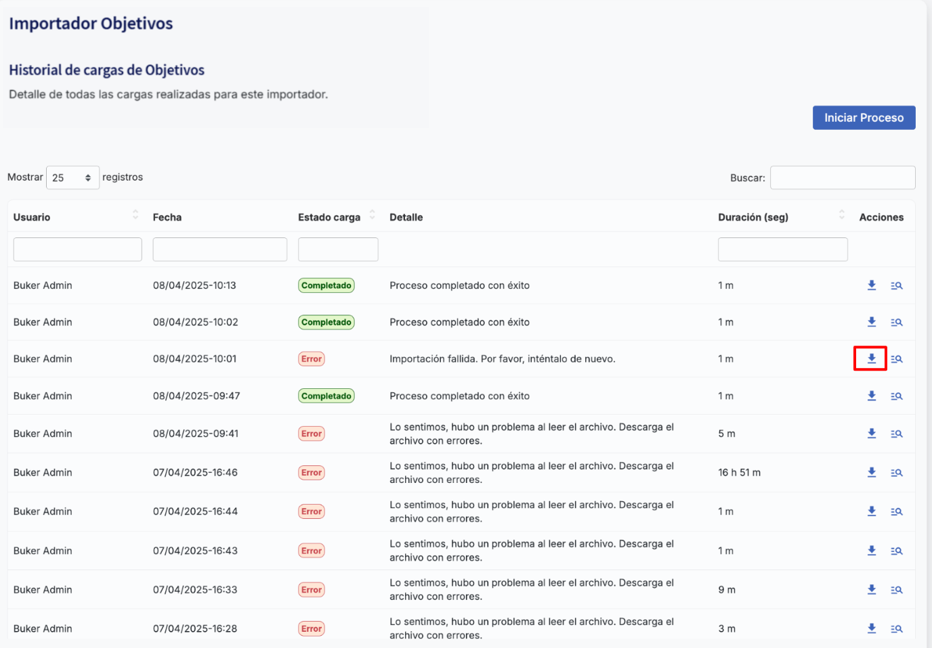
Task: Click the Iniciar Proceso button
Action: pyautogui.click(x=864, y=118)
